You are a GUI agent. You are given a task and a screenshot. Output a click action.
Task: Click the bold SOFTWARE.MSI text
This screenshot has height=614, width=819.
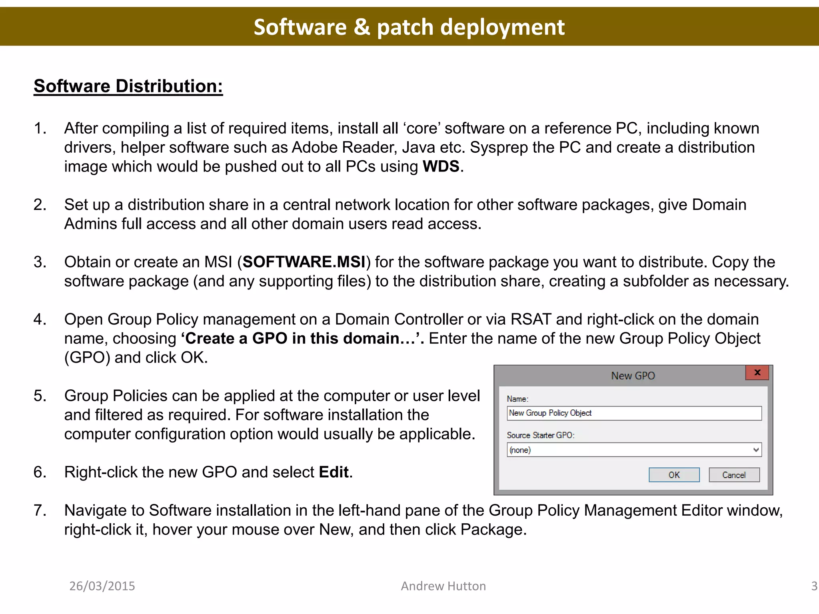click(304, 262)
